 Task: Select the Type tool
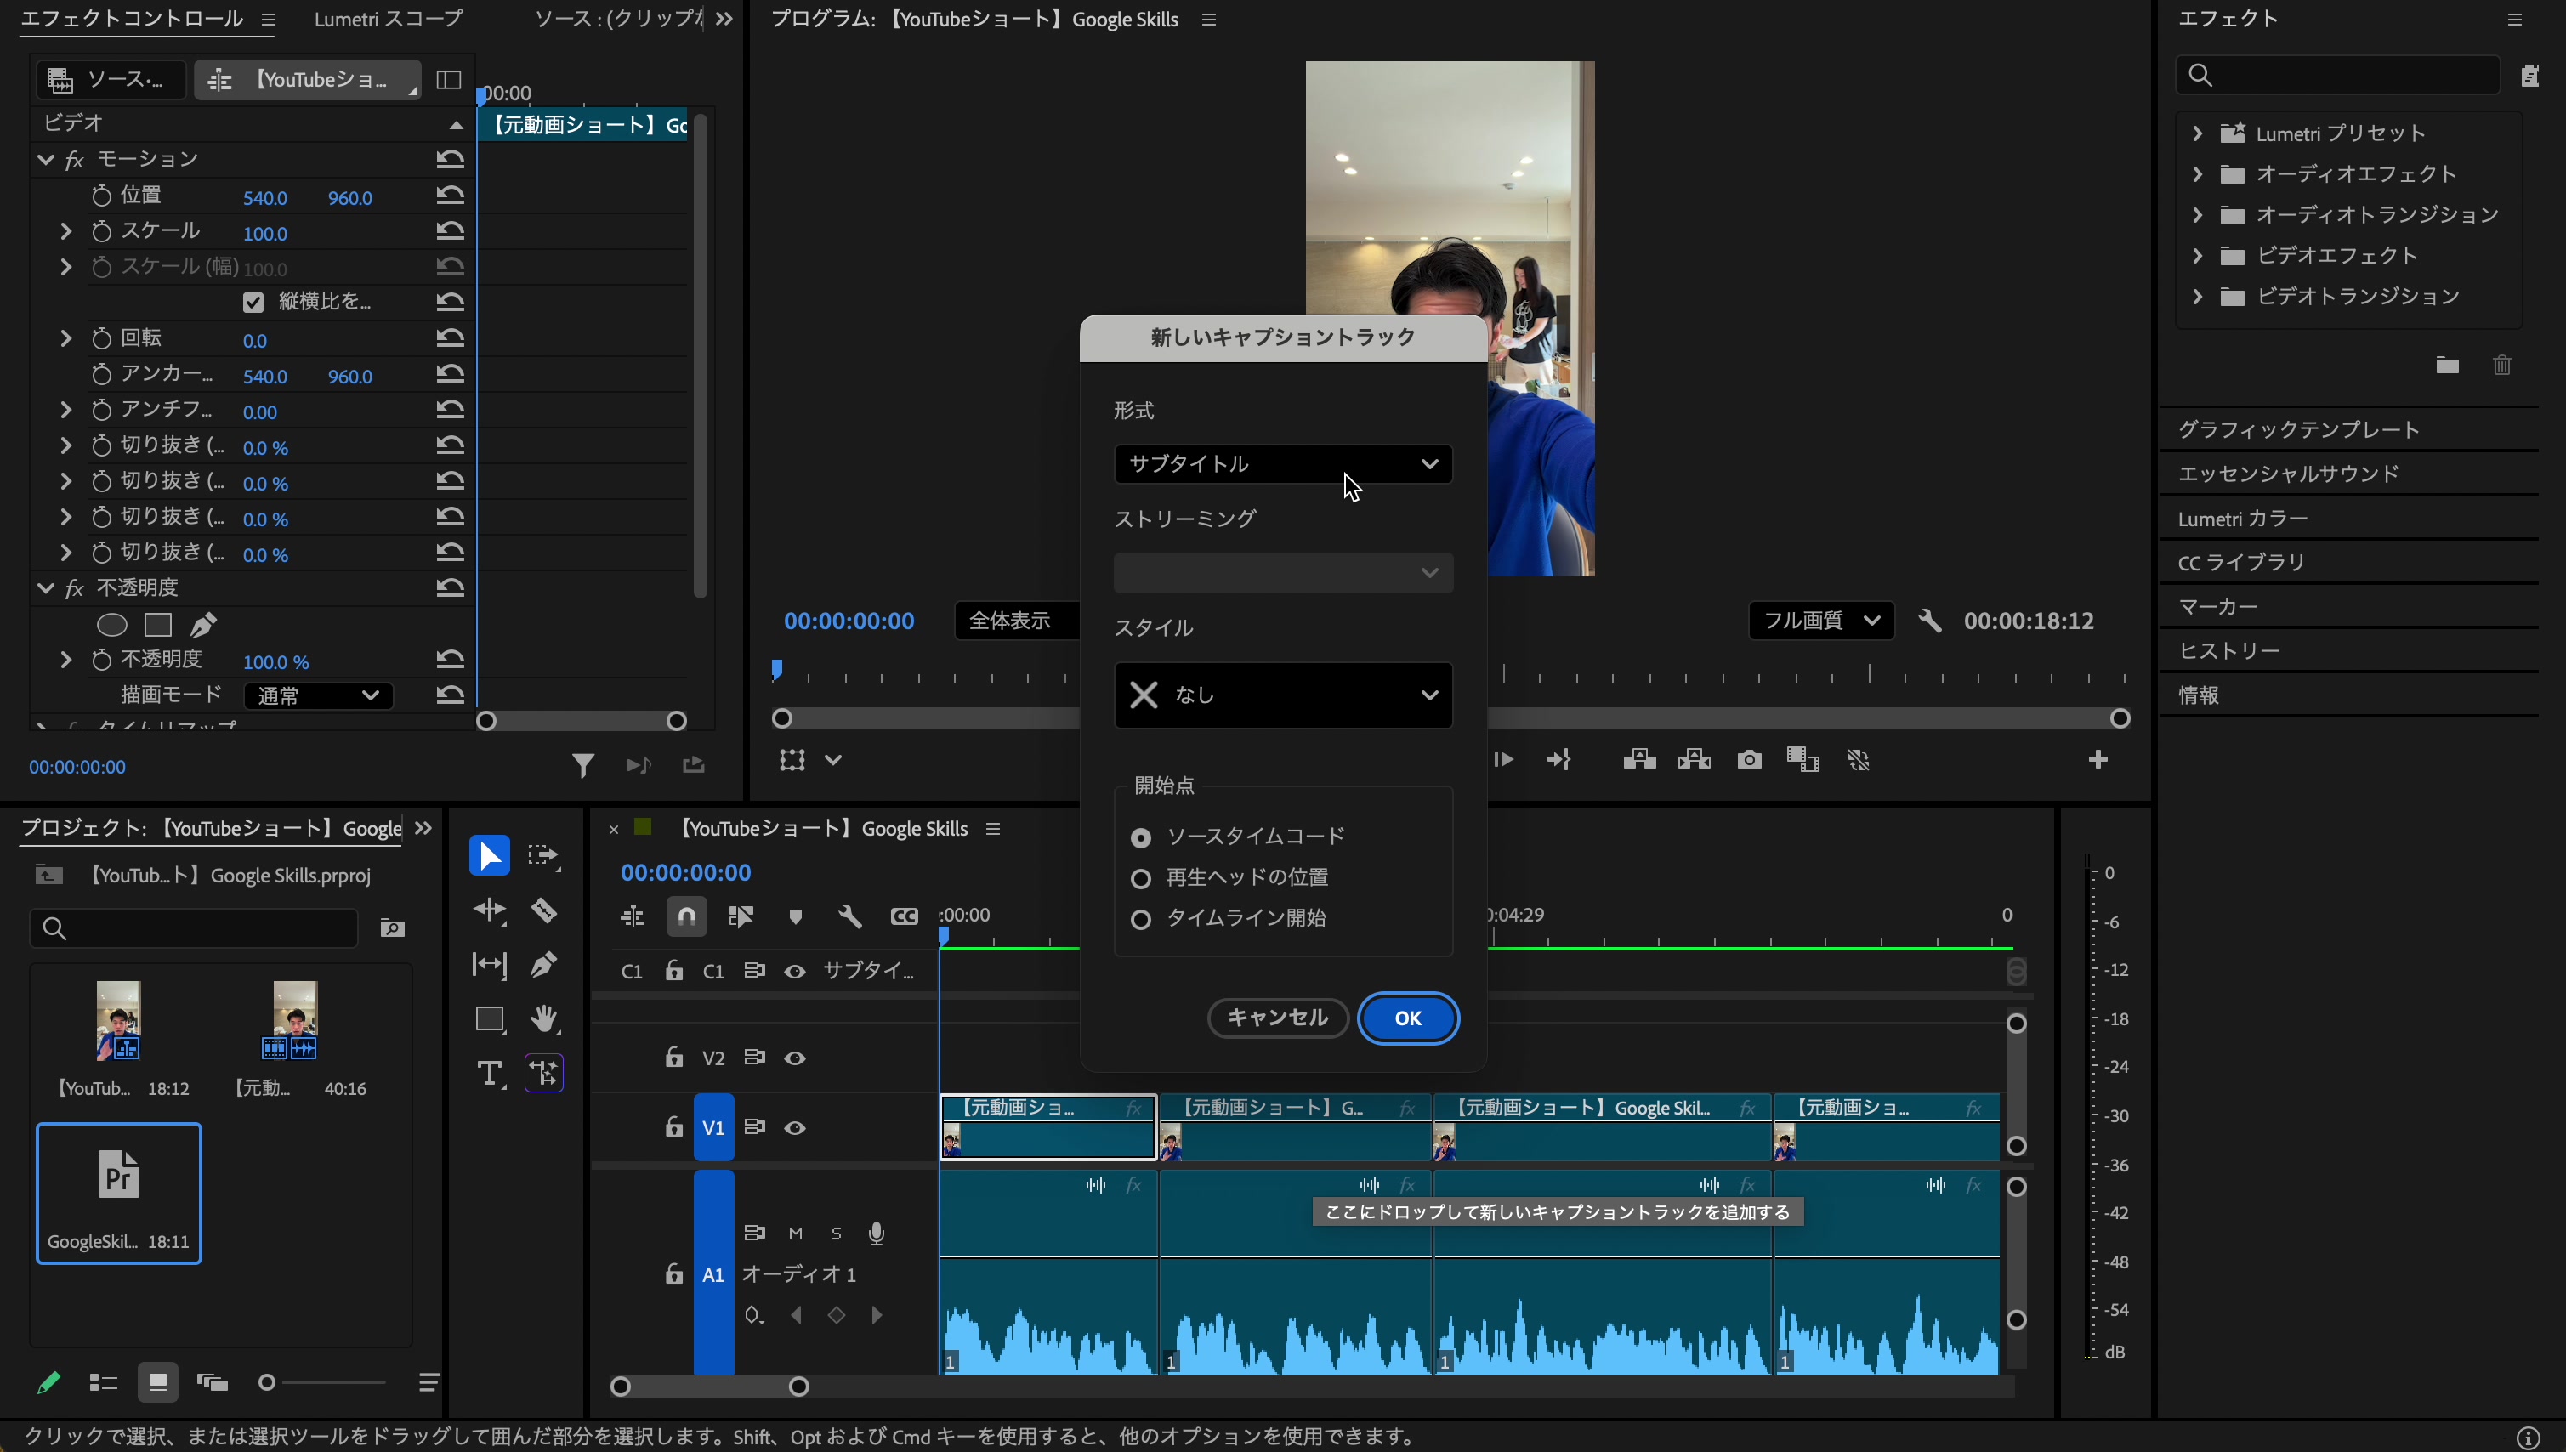(489, 1073)
